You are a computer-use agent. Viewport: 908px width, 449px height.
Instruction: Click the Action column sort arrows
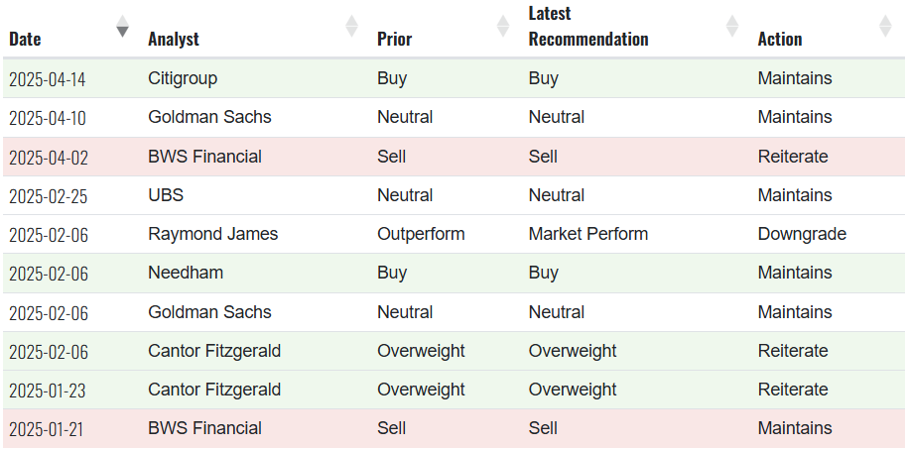(x=885, y=26)
